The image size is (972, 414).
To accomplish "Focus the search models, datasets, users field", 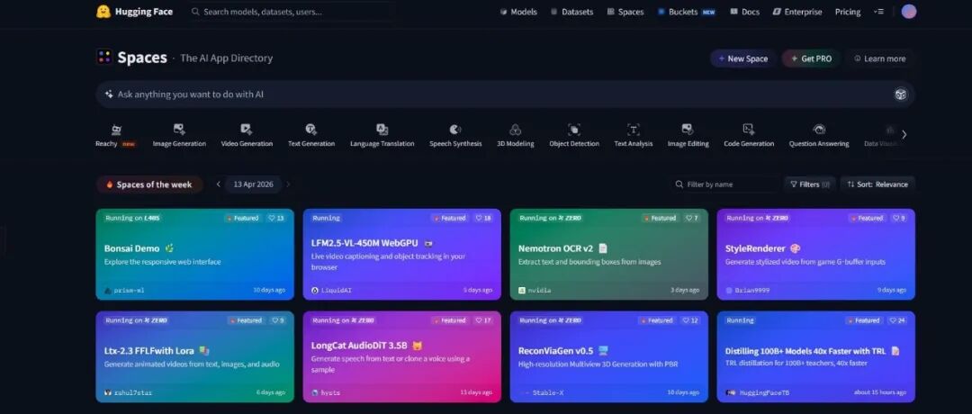I will 290,12.
